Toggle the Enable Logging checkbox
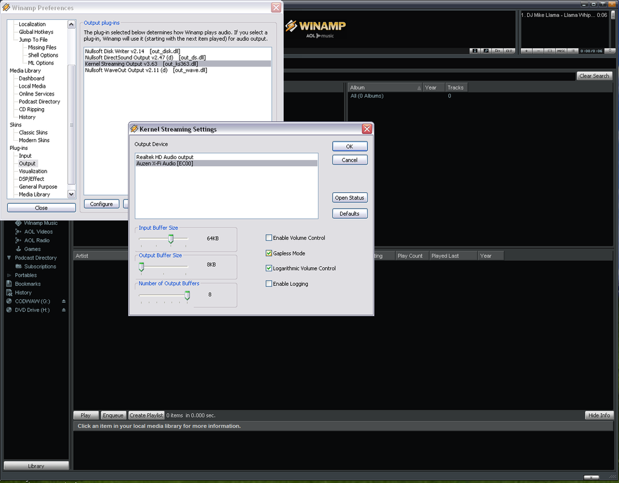This screenshot has height=483, width=619. pos(269,284)
